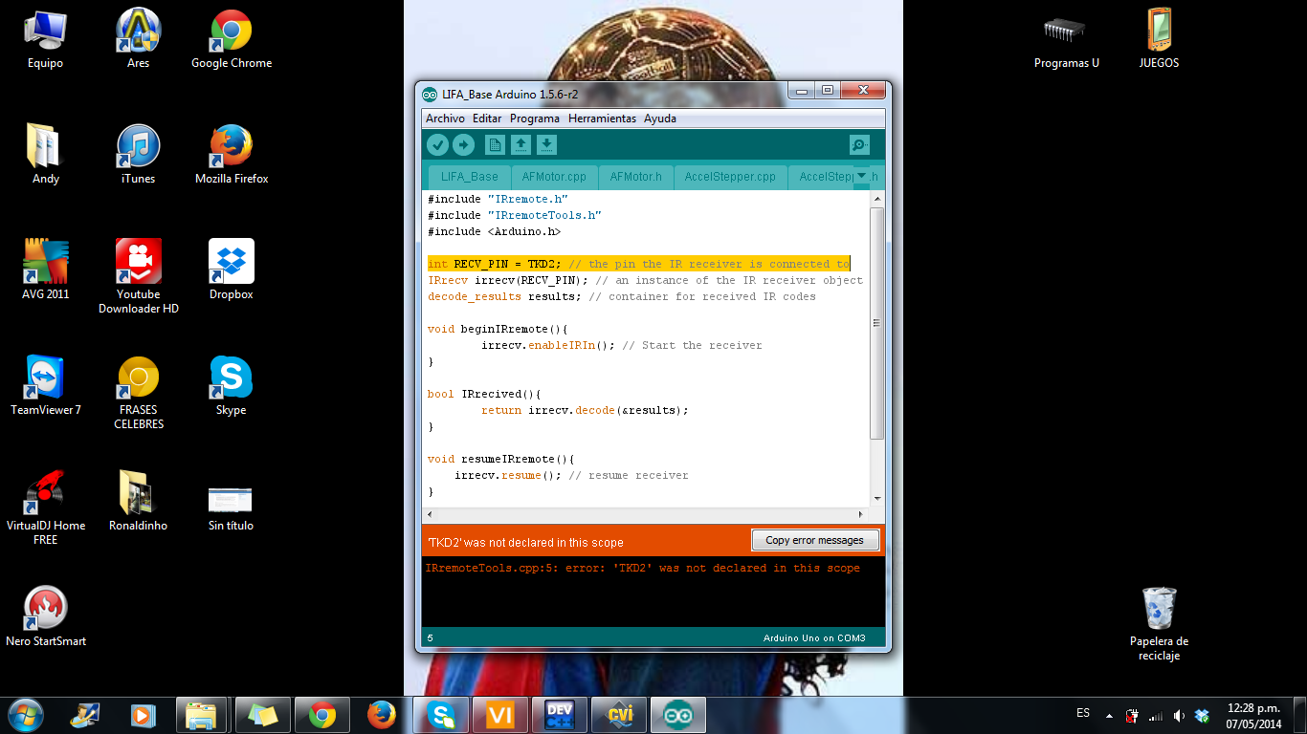Screen dimensions: 1307x734
Task: Click the Copy error messages button
Action: [x=814, y=540]
